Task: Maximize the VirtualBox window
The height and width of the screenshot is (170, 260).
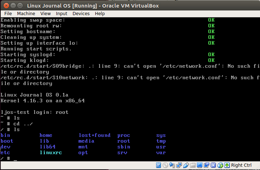Action: pyautogui.click(x=20, y=6)
